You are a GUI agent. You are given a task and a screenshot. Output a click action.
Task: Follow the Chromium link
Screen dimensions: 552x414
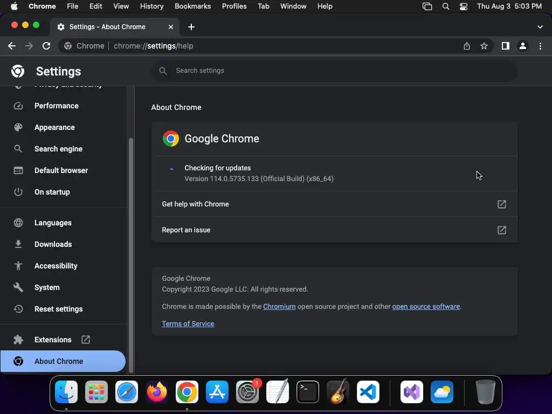pos(279,307)
